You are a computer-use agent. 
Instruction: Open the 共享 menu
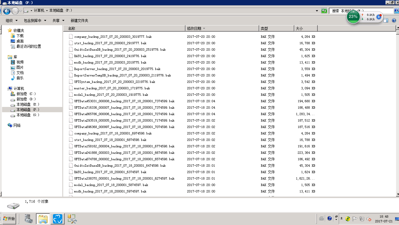pyautogui.click(x=58, y=21)
